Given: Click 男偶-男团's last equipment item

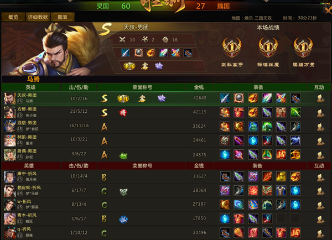Looking at the screenshot, I should pos(295,154).
